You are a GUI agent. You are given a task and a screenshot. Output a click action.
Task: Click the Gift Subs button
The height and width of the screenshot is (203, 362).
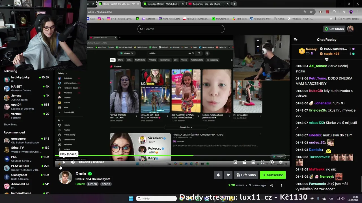246,175
